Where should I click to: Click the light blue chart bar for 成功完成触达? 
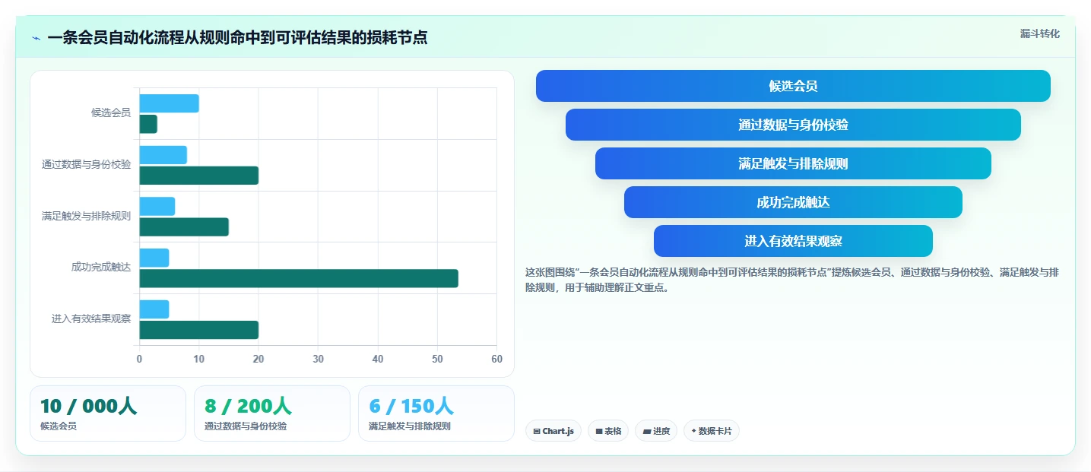[x=154, y=258]
